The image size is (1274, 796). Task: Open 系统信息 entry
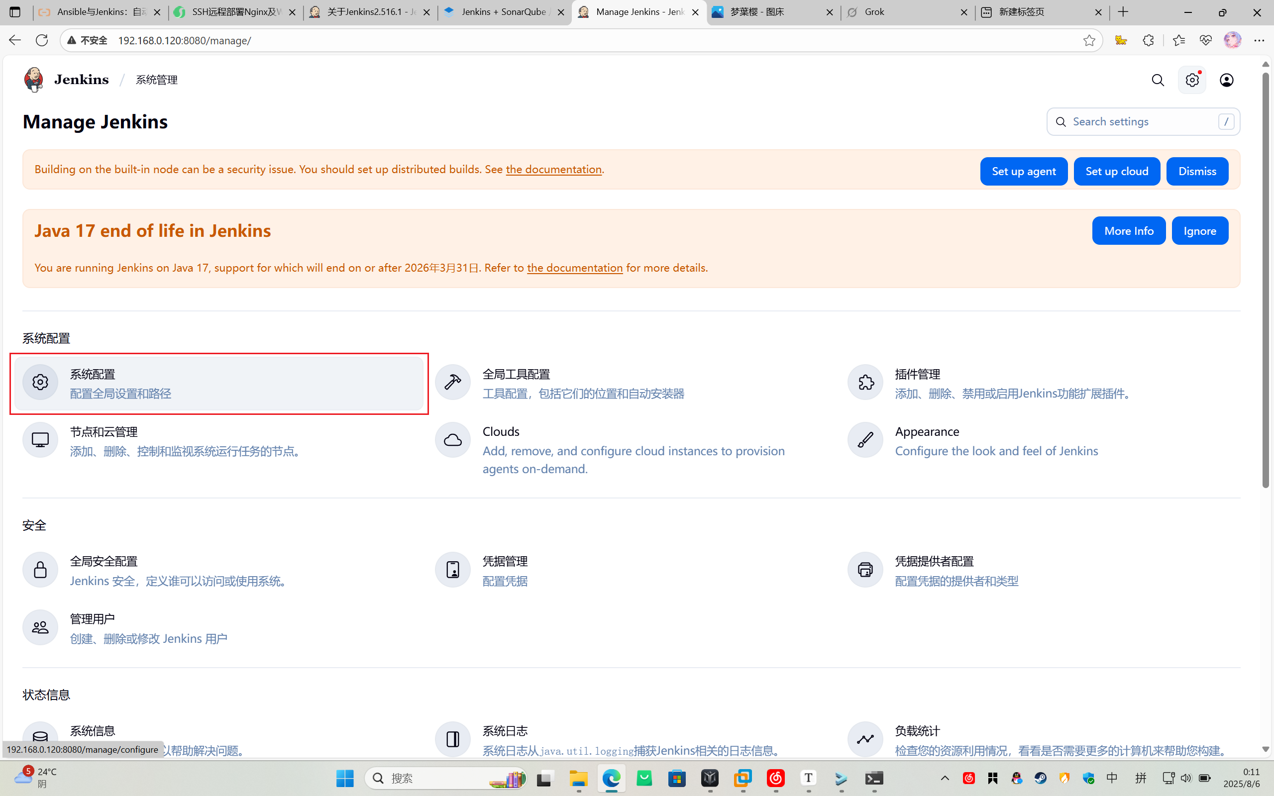pyautogui.click(x=93, y=731)
